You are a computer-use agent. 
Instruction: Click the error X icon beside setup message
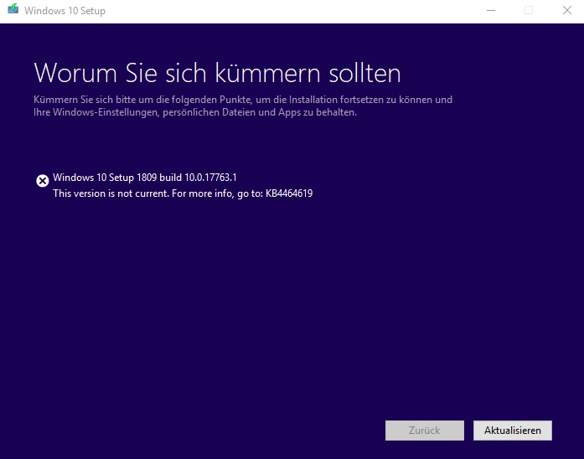(43, 181)
